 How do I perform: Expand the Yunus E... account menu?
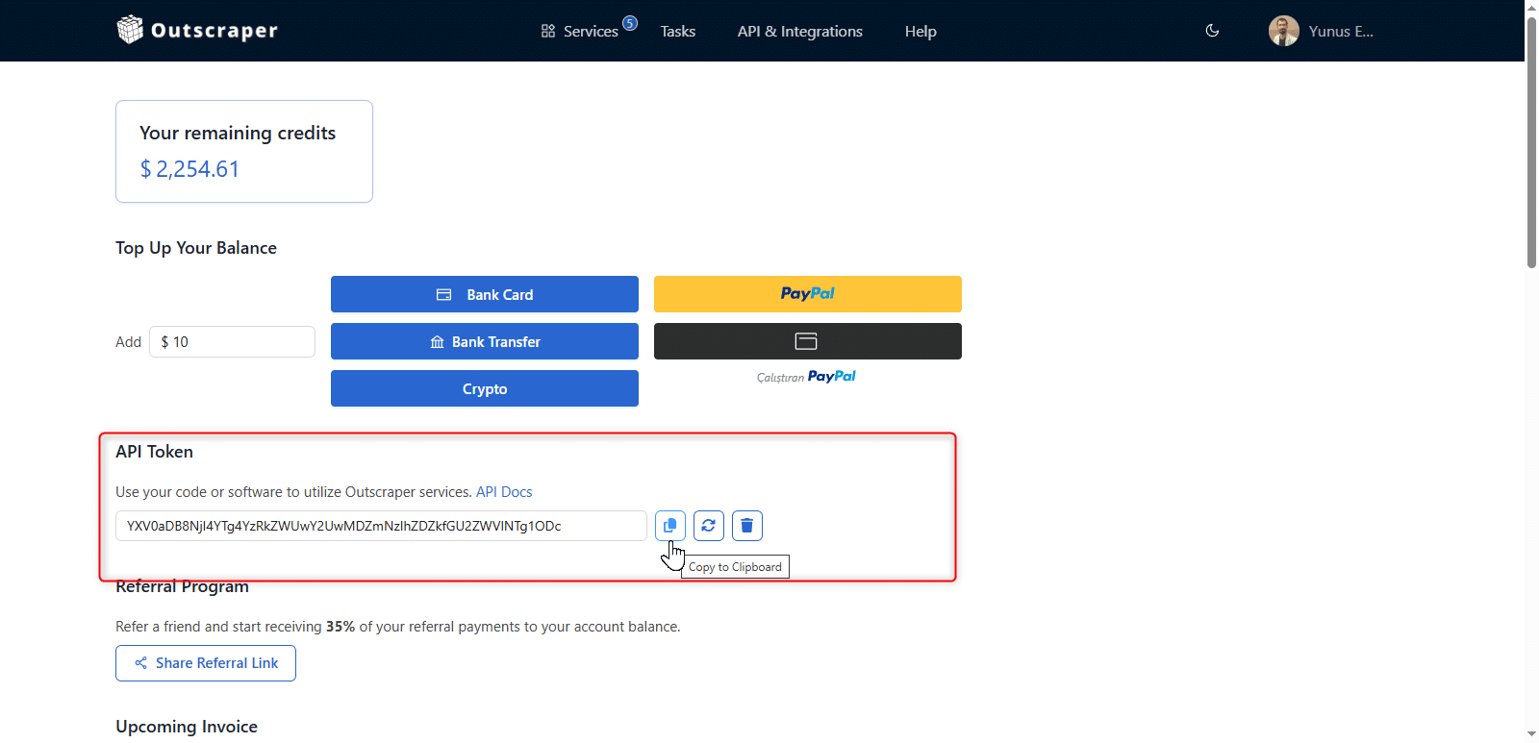pos(1340,31)
